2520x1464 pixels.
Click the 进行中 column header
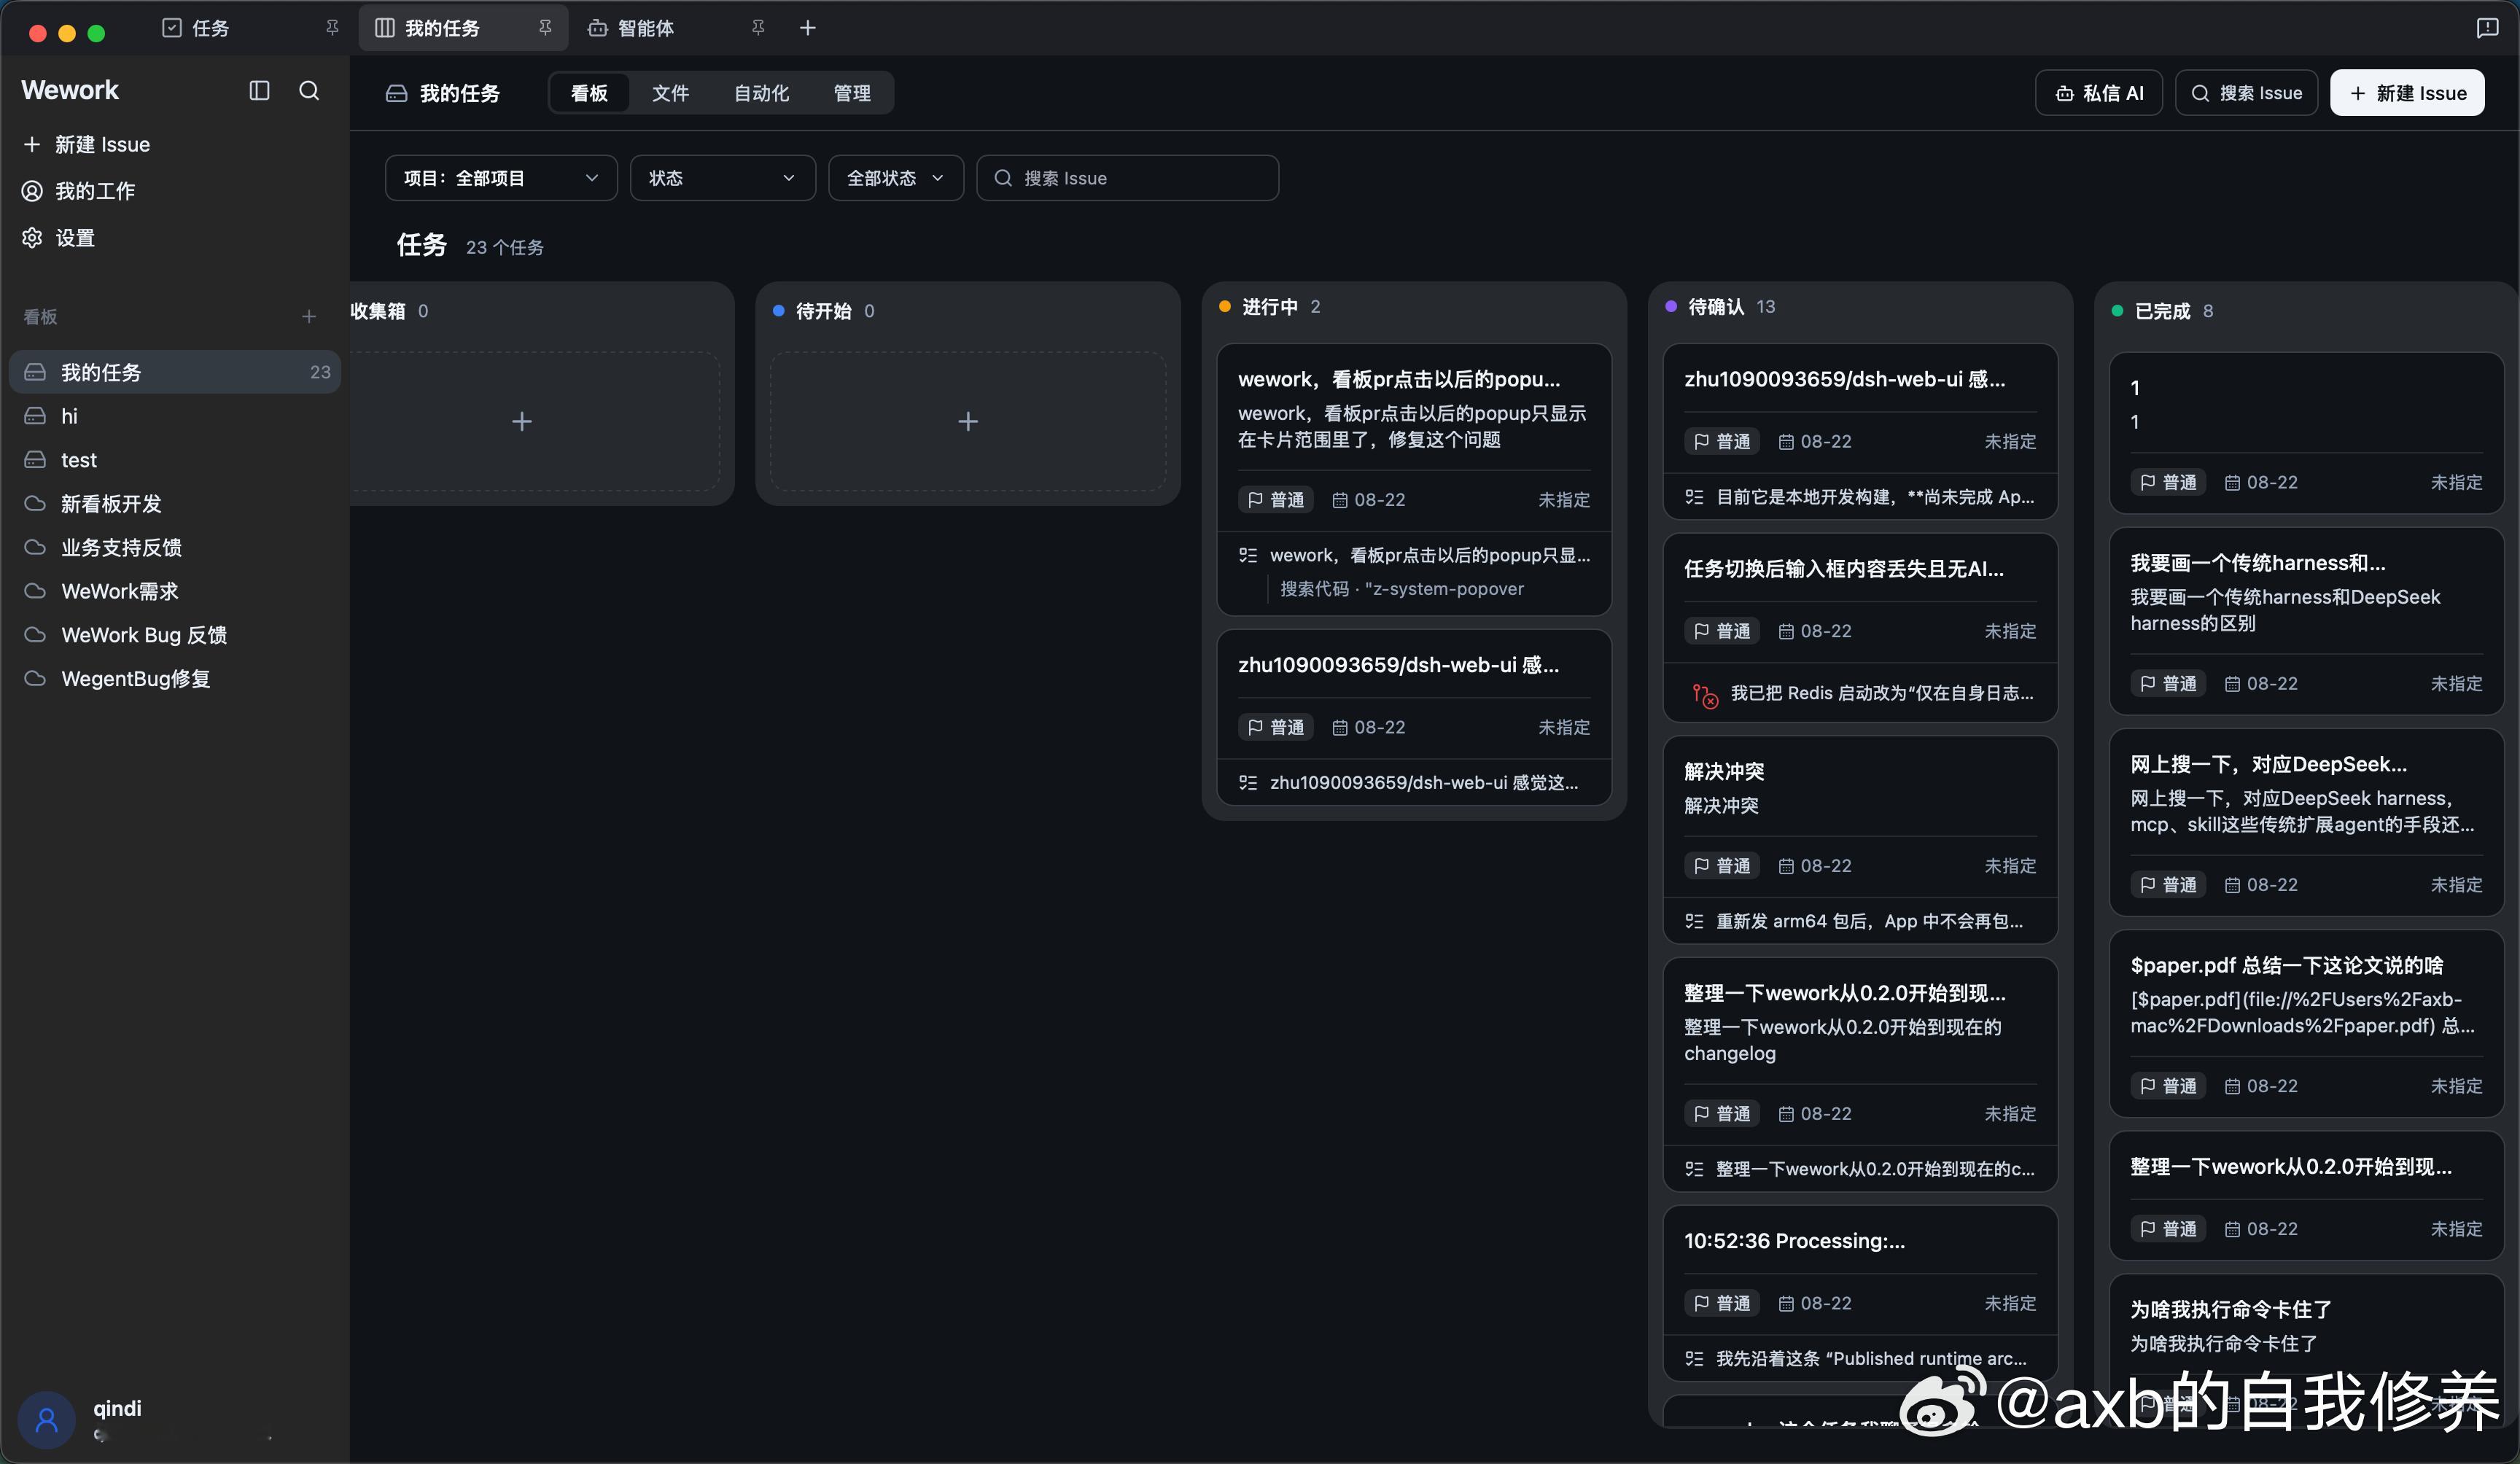[x=1270, y=306]
